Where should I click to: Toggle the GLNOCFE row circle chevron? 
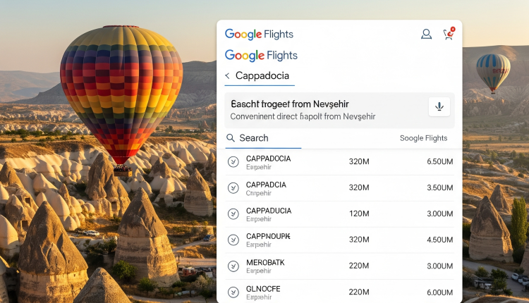(233, 292)
